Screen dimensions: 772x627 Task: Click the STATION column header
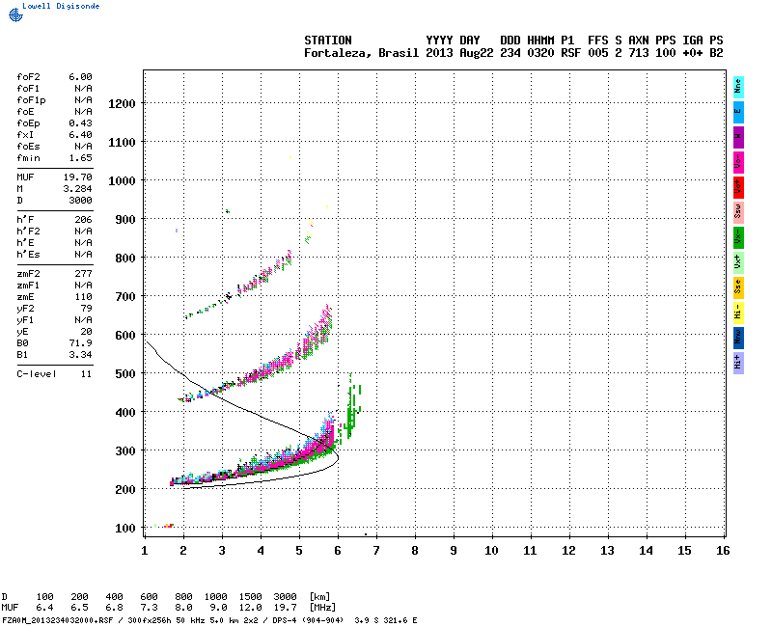(328, 41)
